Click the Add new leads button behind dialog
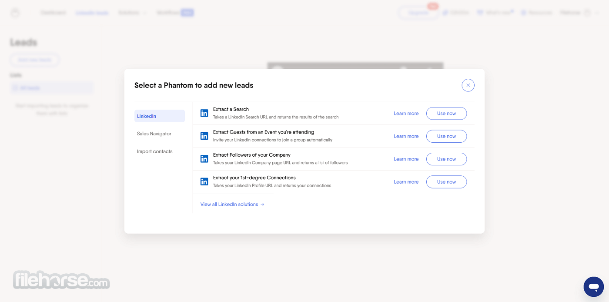Viewport: 609px width, 302px height. pos(35,60)
